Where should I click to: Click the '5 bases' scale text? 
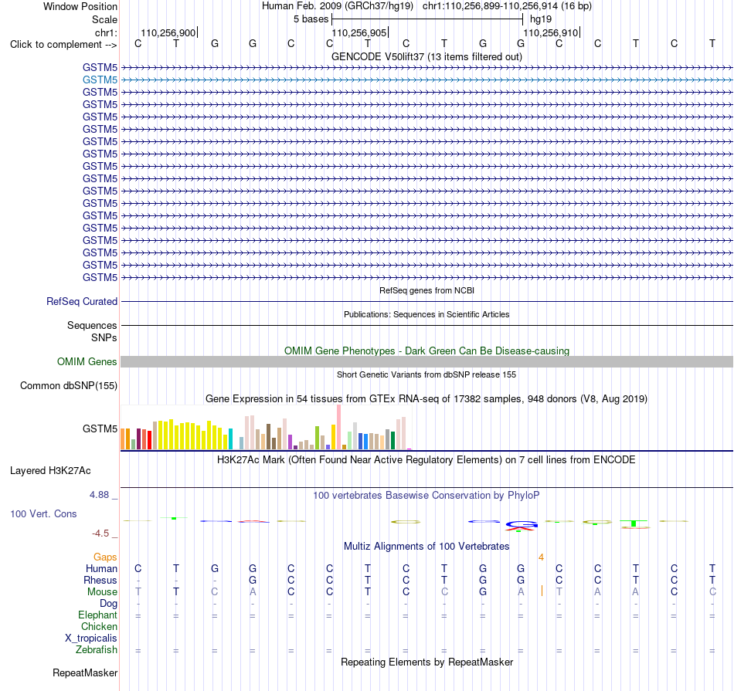(x=311, y=19)
